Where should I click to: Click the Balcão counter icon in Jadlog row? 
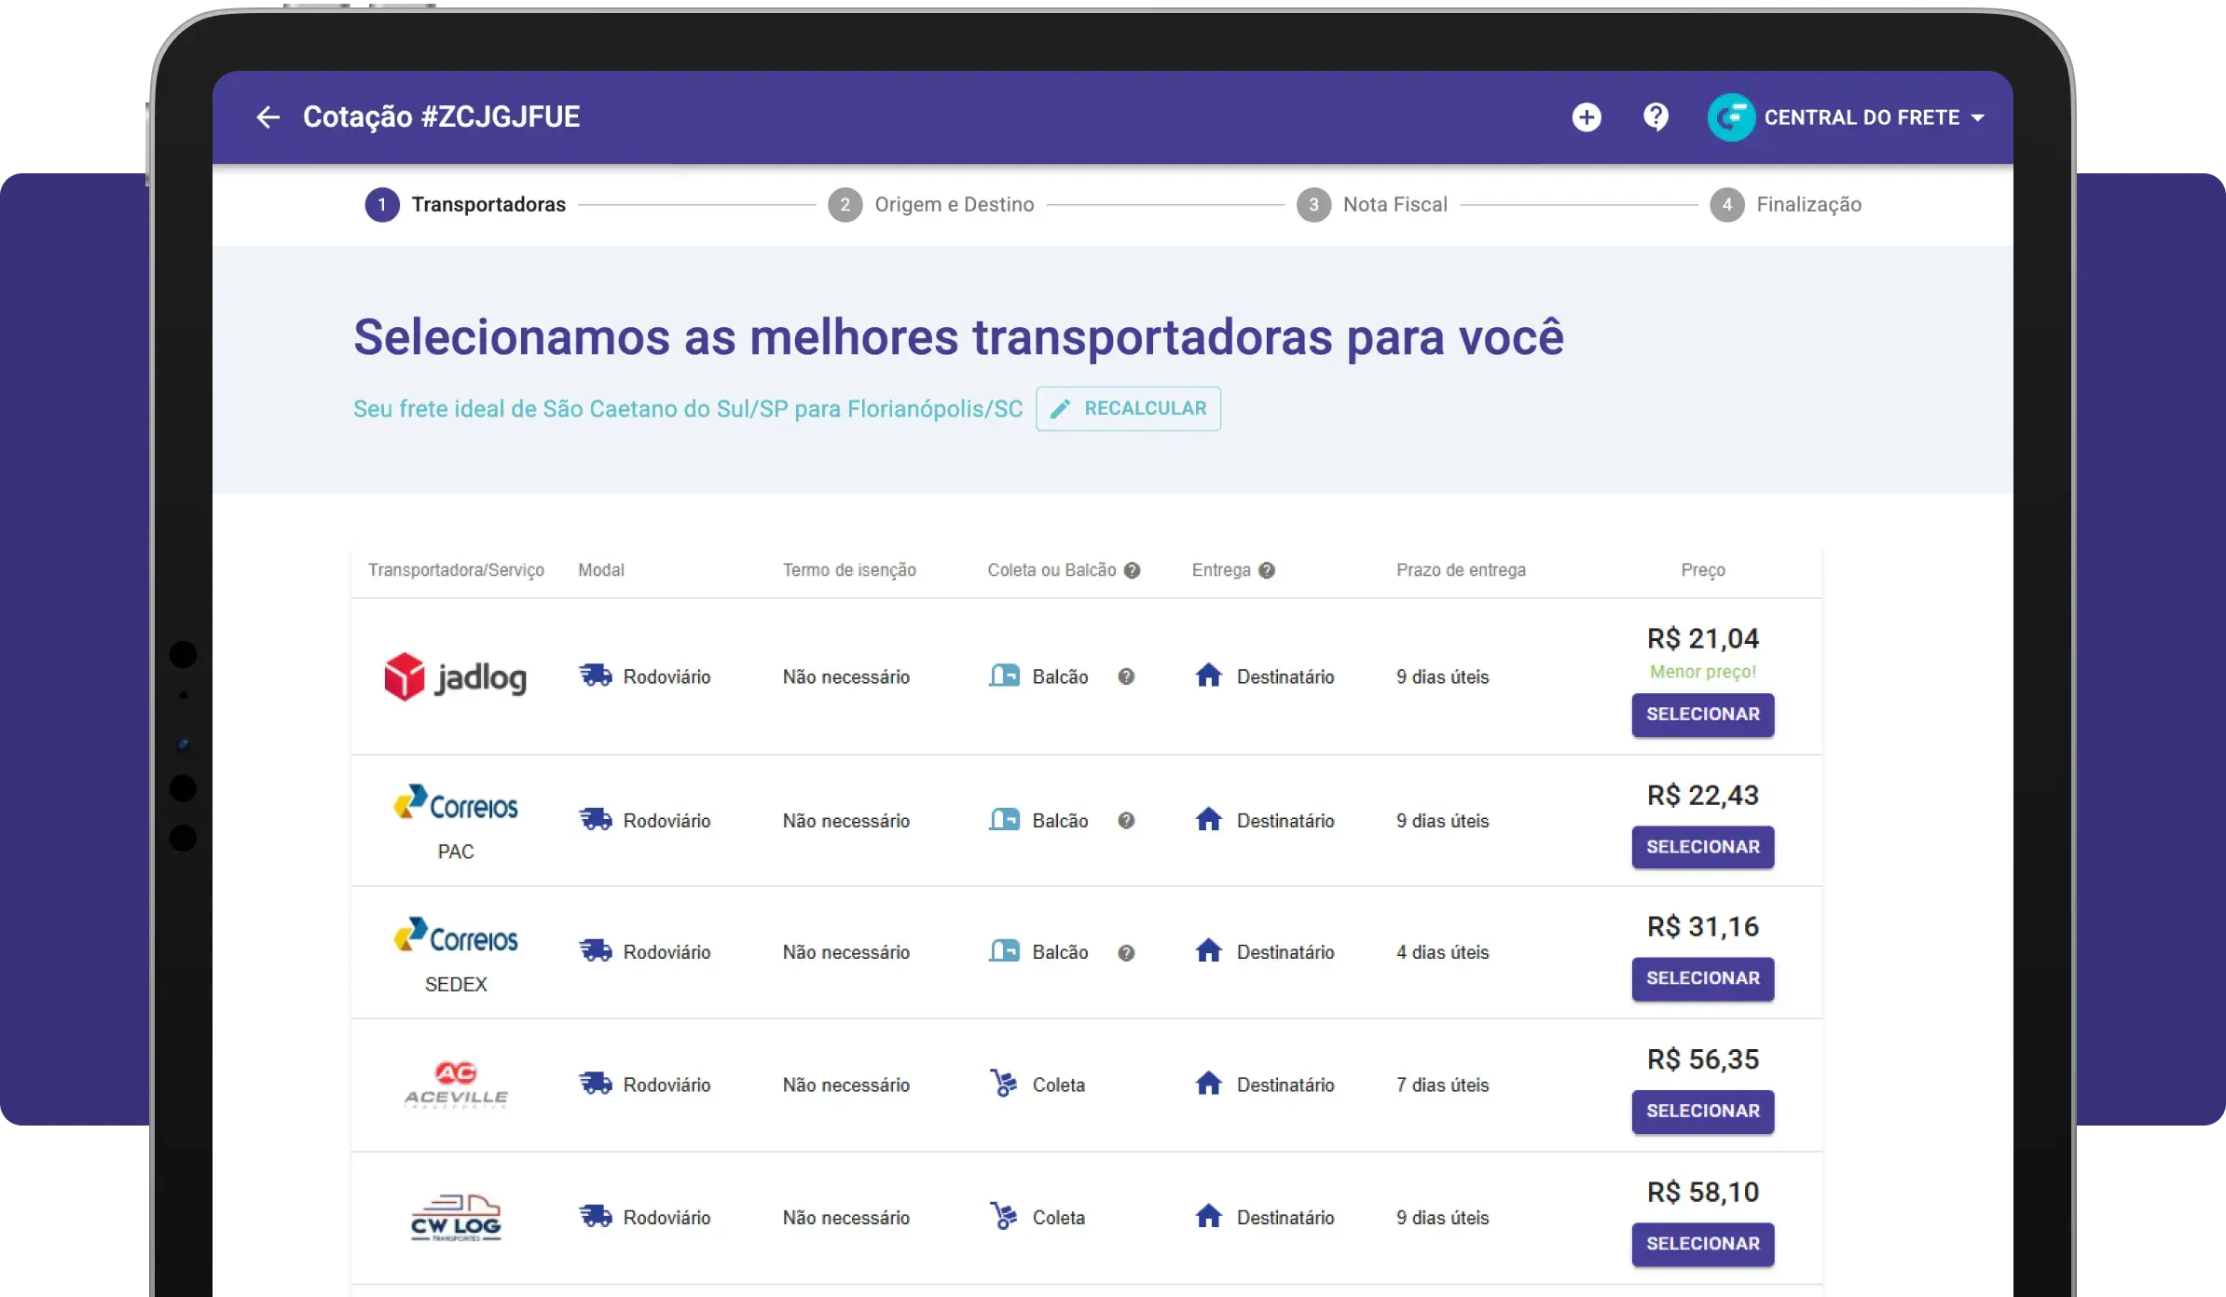1004,675
